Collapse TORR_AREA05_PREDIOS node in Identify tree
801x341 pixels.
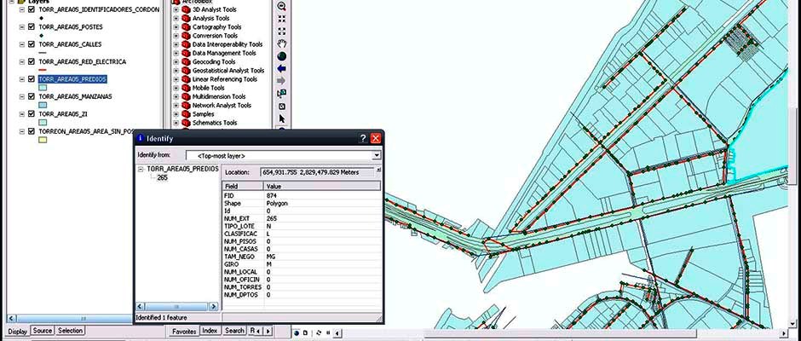[x=141, y=169]
